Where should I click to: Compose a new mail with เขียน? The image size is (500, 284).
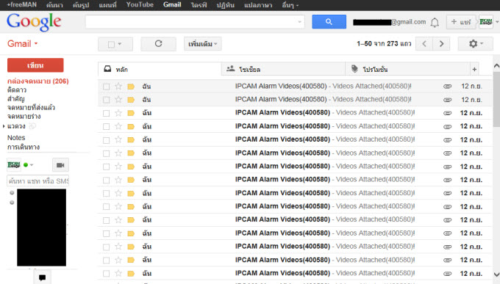35,65
